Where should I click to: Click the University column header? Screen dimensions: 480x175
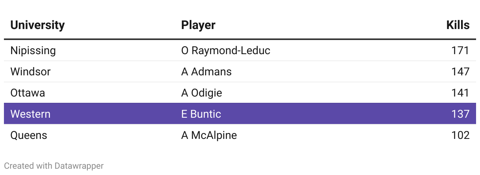[x=37, y=25]
